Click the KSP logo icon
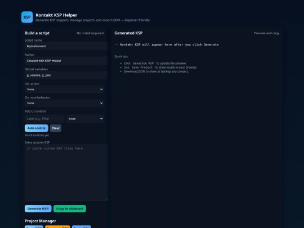Screen dimensions: 304x228 coord(27,17)
